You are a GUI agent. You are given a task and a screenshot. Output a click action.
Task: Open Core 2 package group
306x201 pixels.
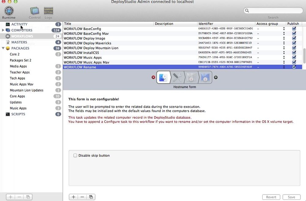coord(15,54)
